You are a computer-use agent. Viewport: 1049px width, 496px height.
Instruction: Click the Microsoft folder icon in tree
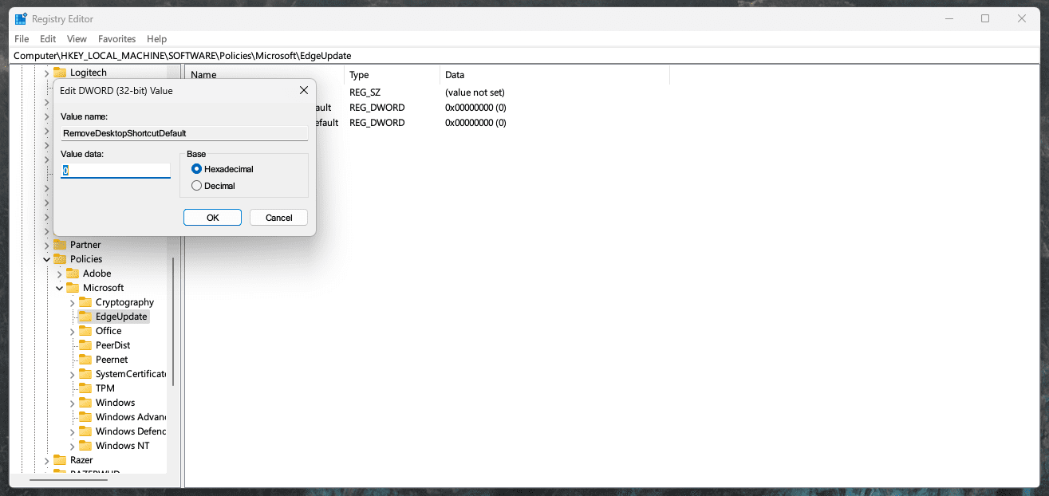(x=73, y=288)
